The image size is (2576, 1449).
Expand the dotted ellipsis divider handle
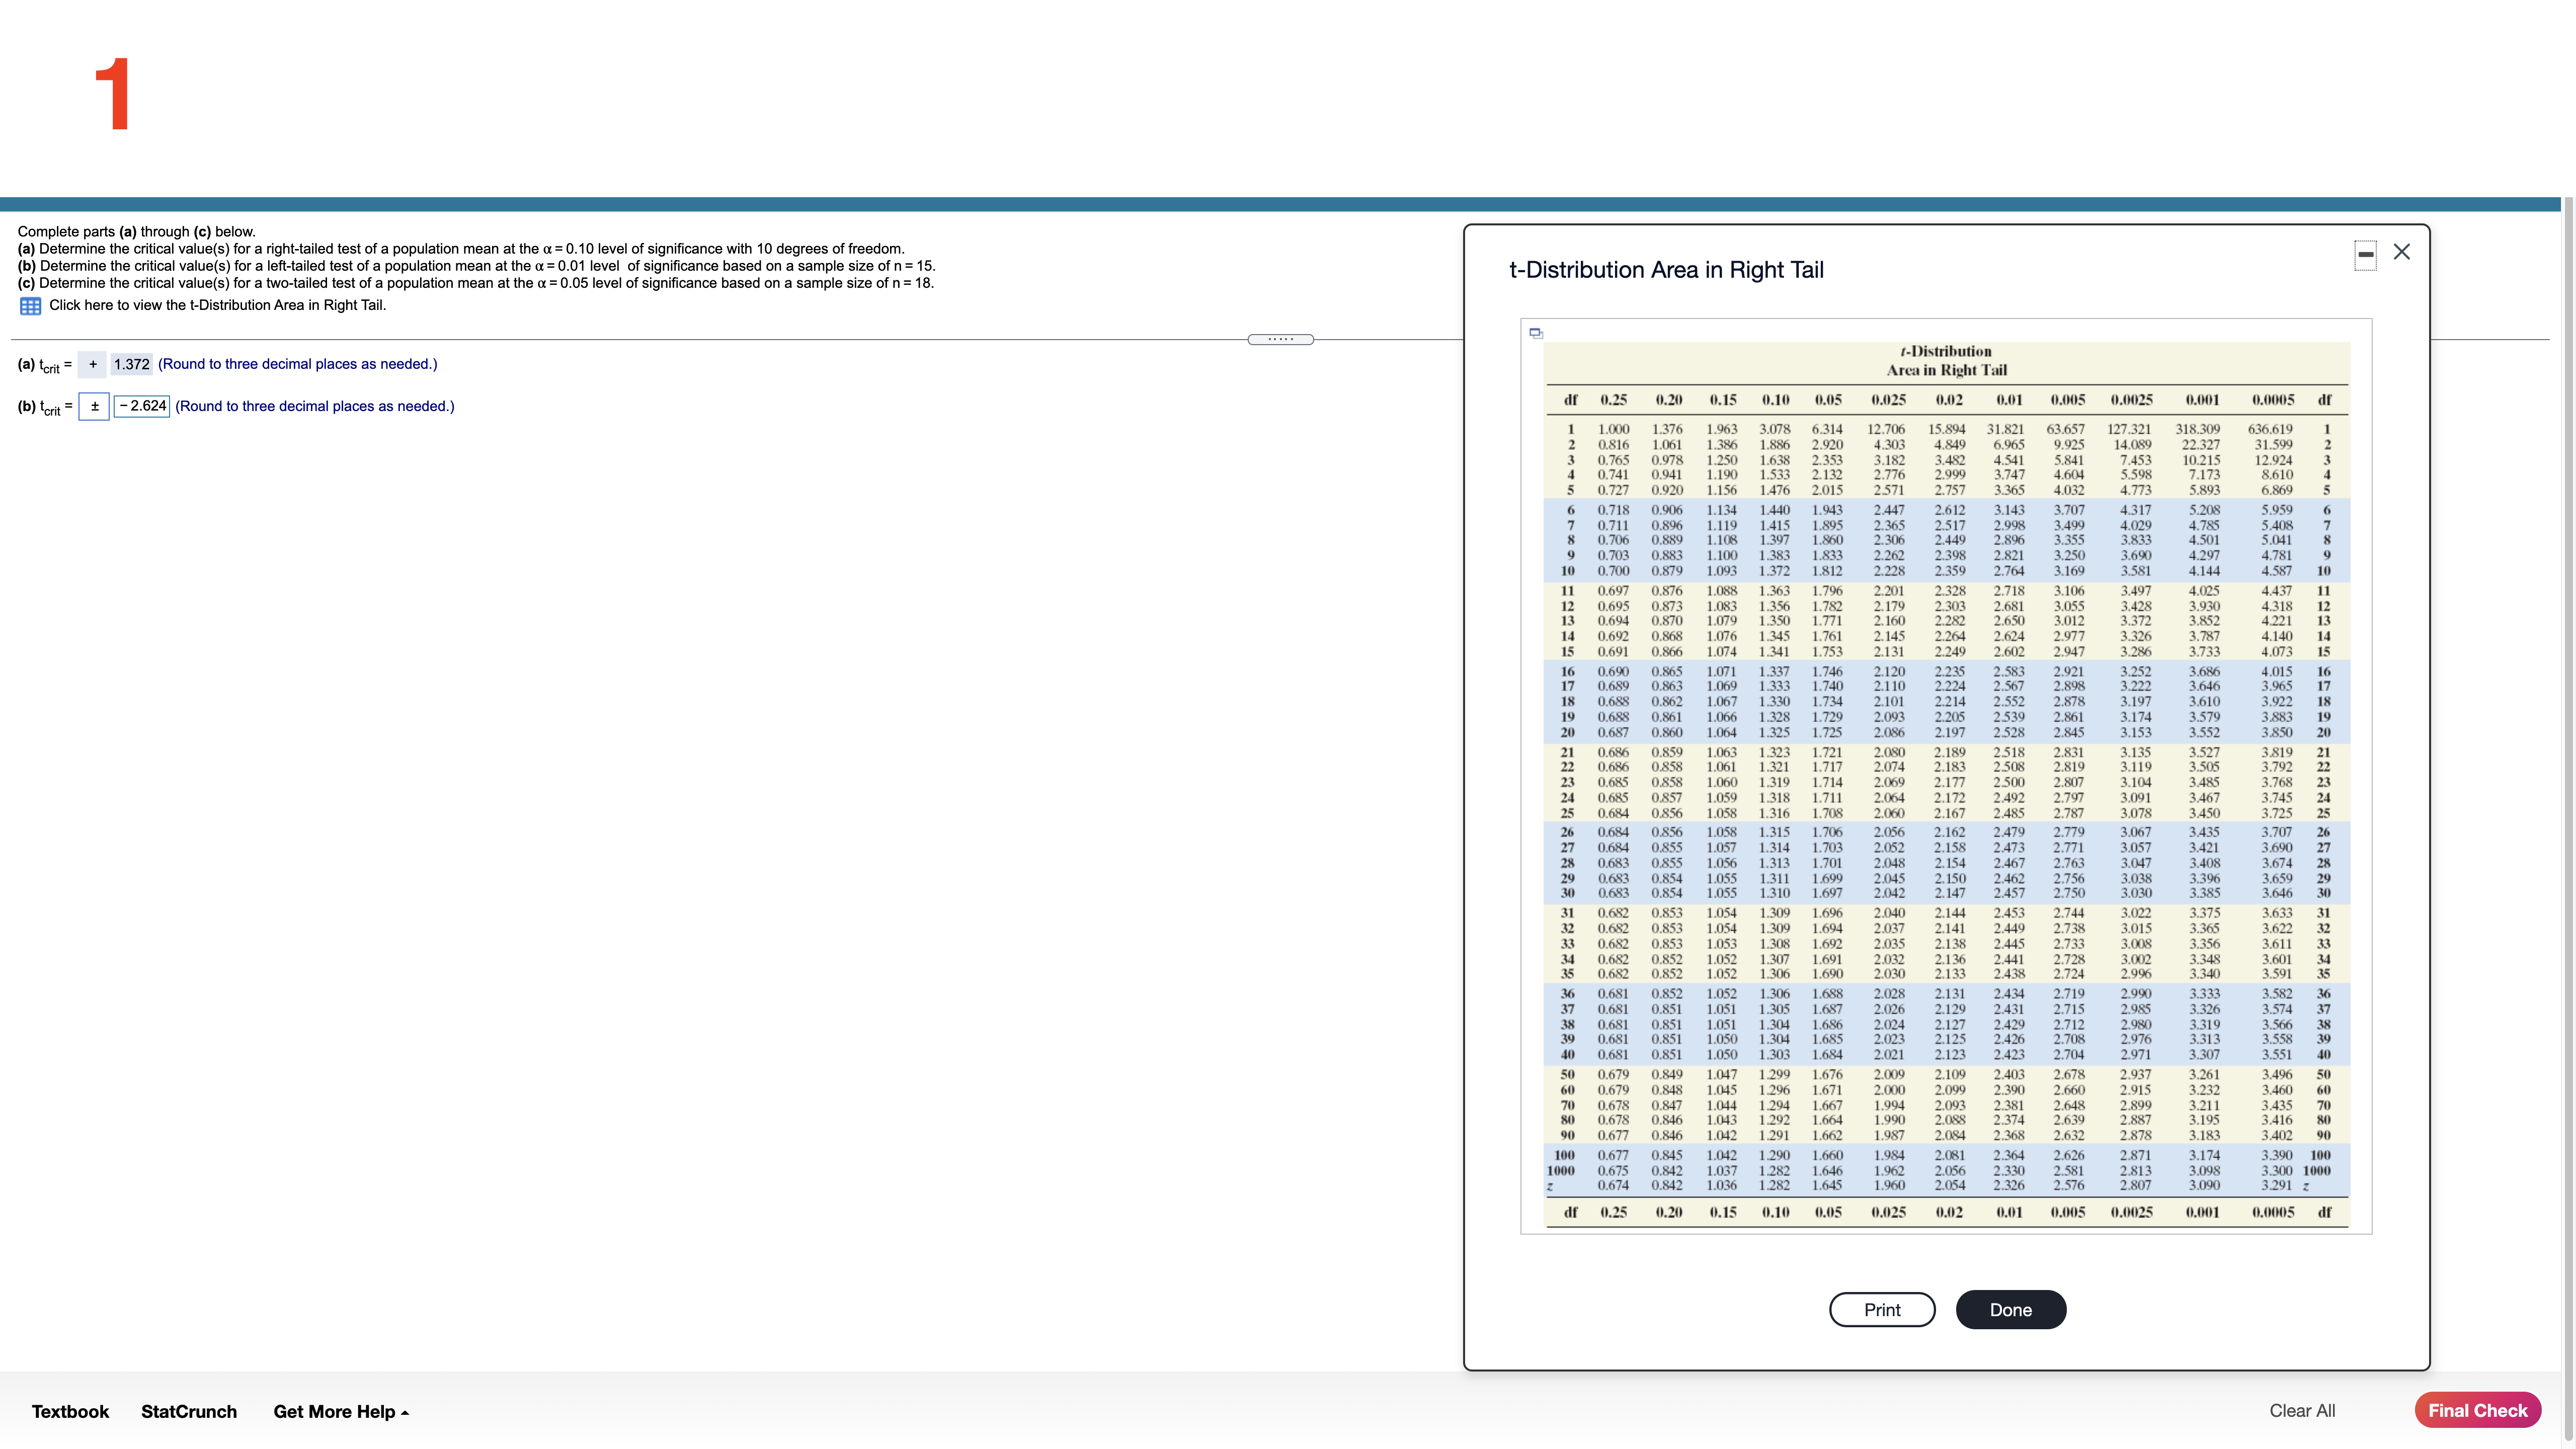pos(1281,340)
